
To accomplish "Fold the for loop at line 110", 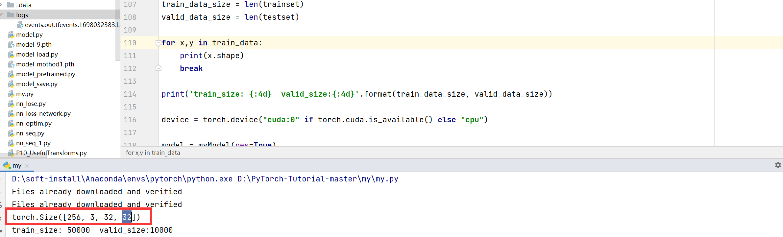I will tap(158, 43).
